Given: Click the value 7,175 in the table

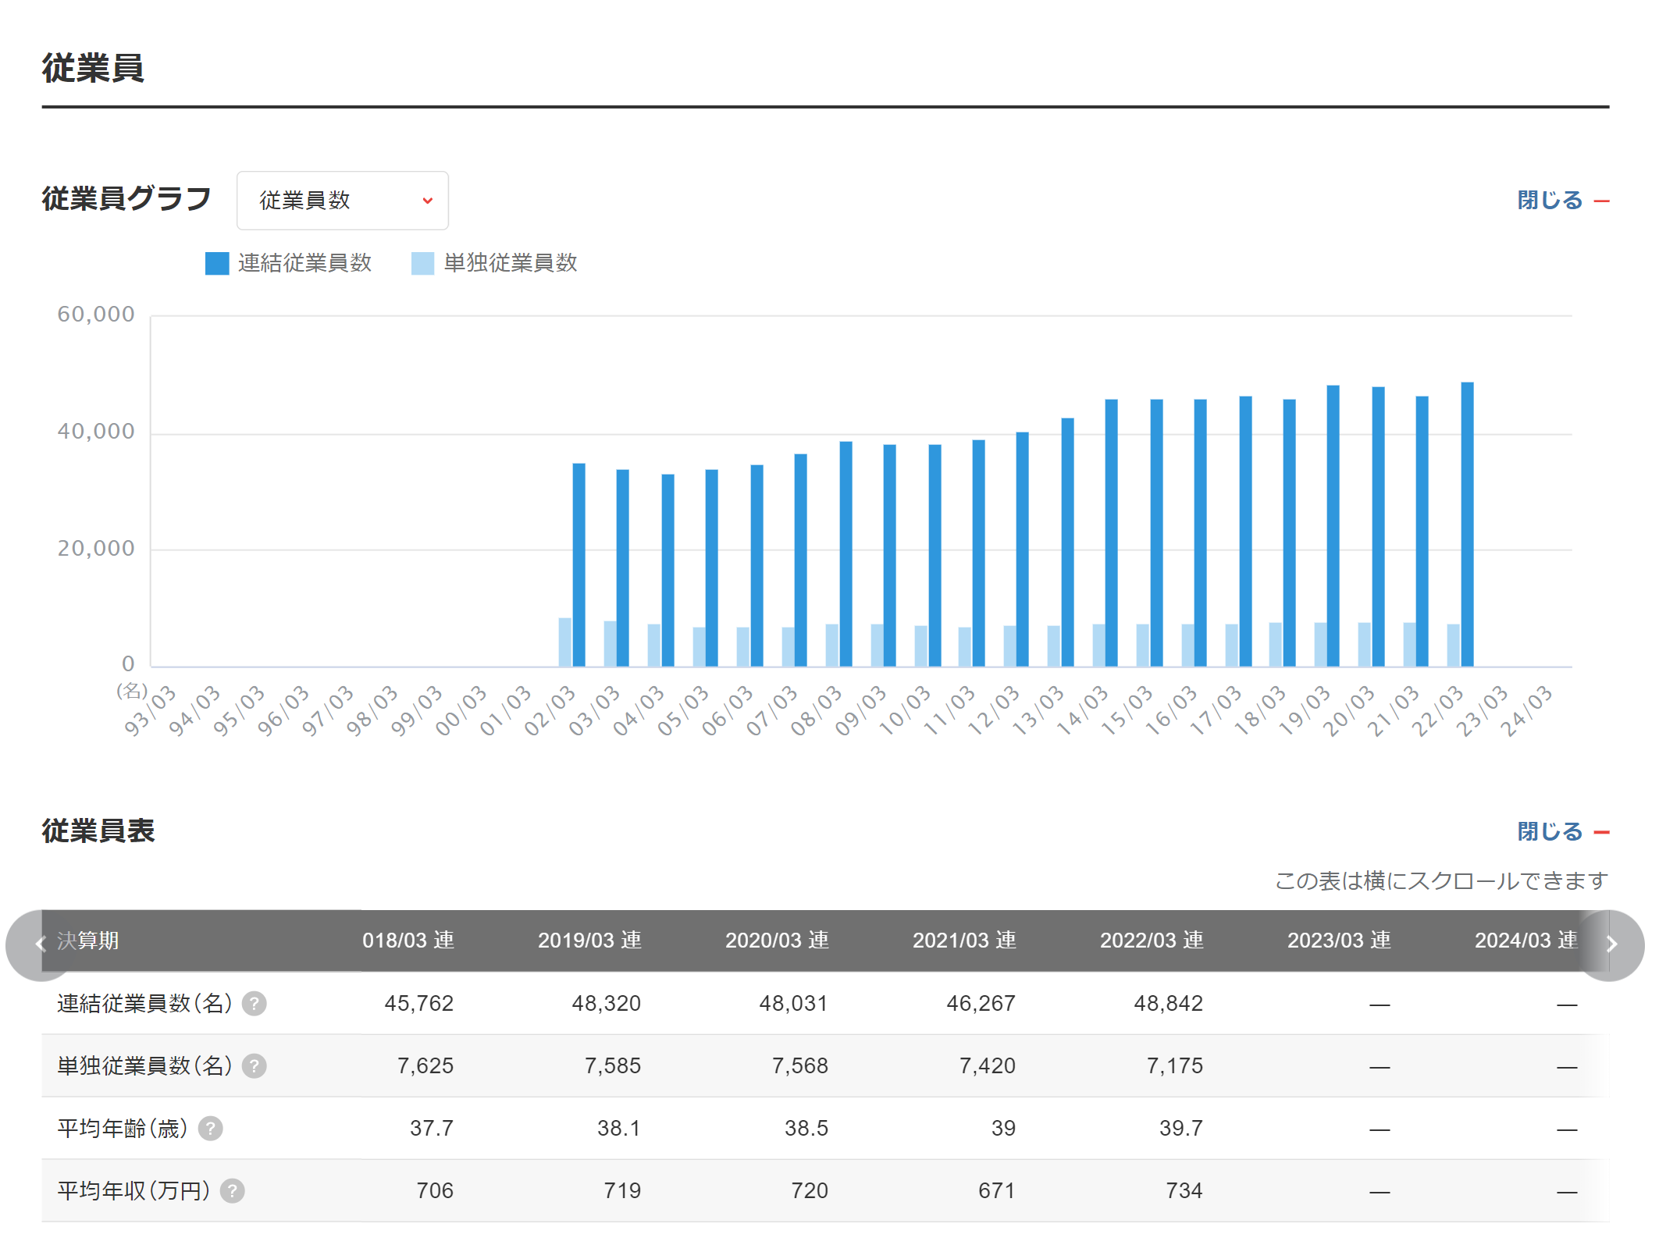Looking at the screenshot, I should coord(1175,1065).
